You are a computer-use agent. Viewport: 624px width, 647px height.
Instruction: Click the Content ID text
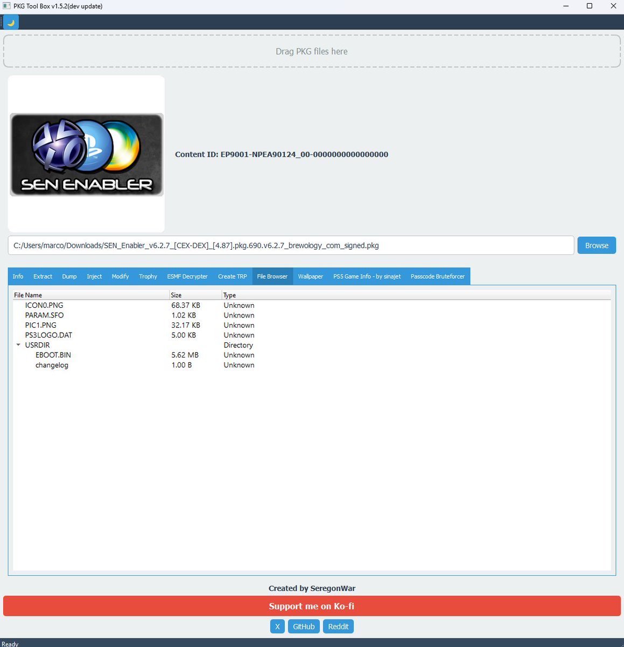tap(282, 154)
